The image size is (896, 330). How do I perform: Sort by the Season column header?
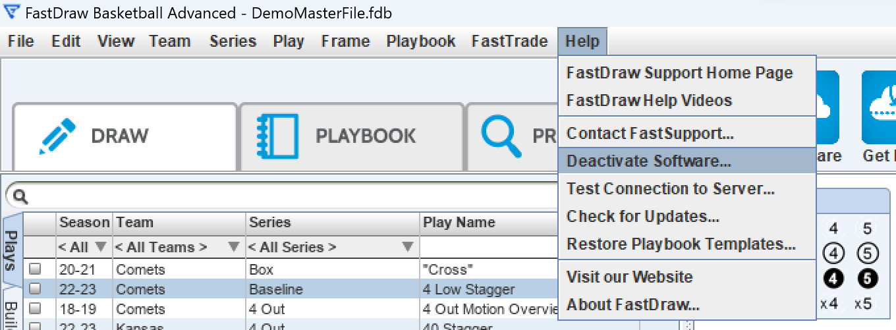[x=84, y=223]
